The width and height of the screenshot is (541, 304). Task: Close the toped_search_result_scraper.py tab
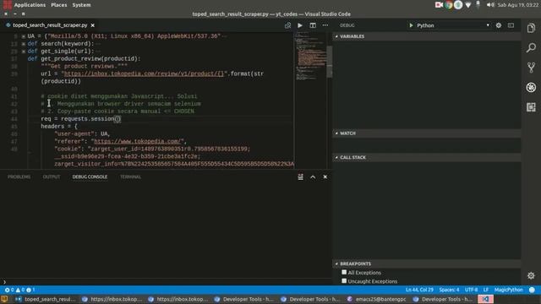click(92, 25)
